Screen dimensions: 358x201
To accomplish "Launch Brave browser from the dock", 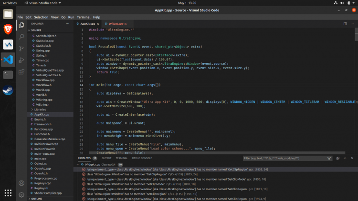I will pos(8,29).
